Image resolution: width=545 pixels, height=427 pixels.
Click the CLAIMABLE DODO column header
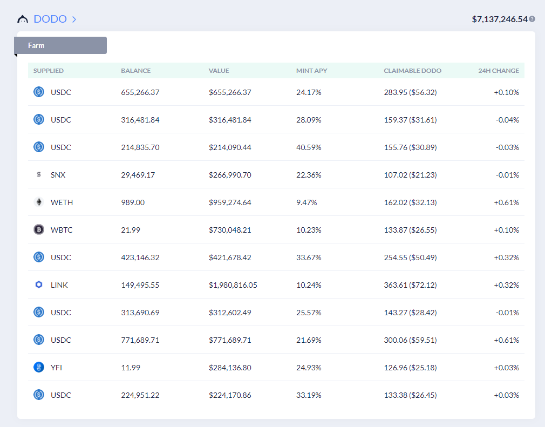[x=413, y=71]
